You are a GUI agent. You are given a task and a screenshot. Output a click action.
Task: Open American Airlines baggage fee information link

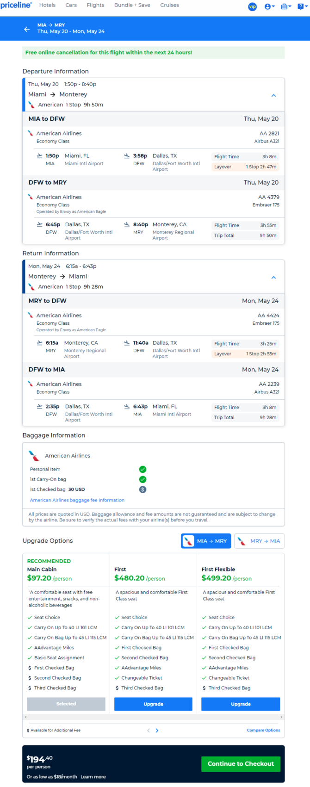coord(77,500)
